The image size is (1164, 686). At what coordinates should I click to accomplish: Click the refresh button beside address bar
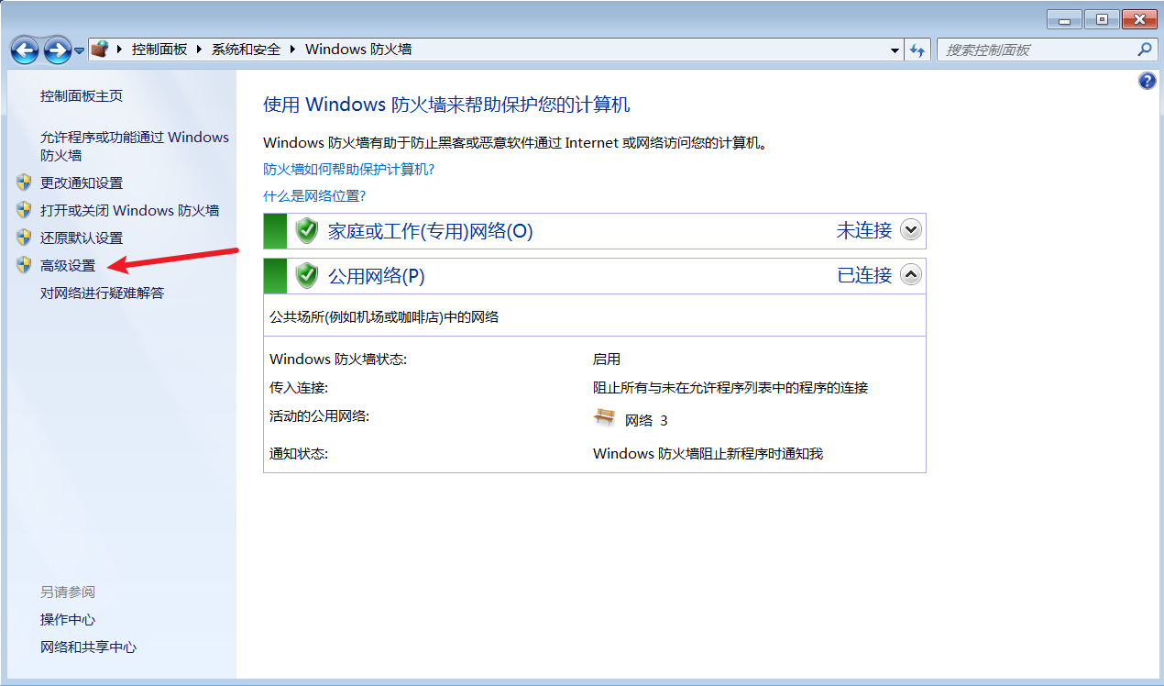coord(918,50)
